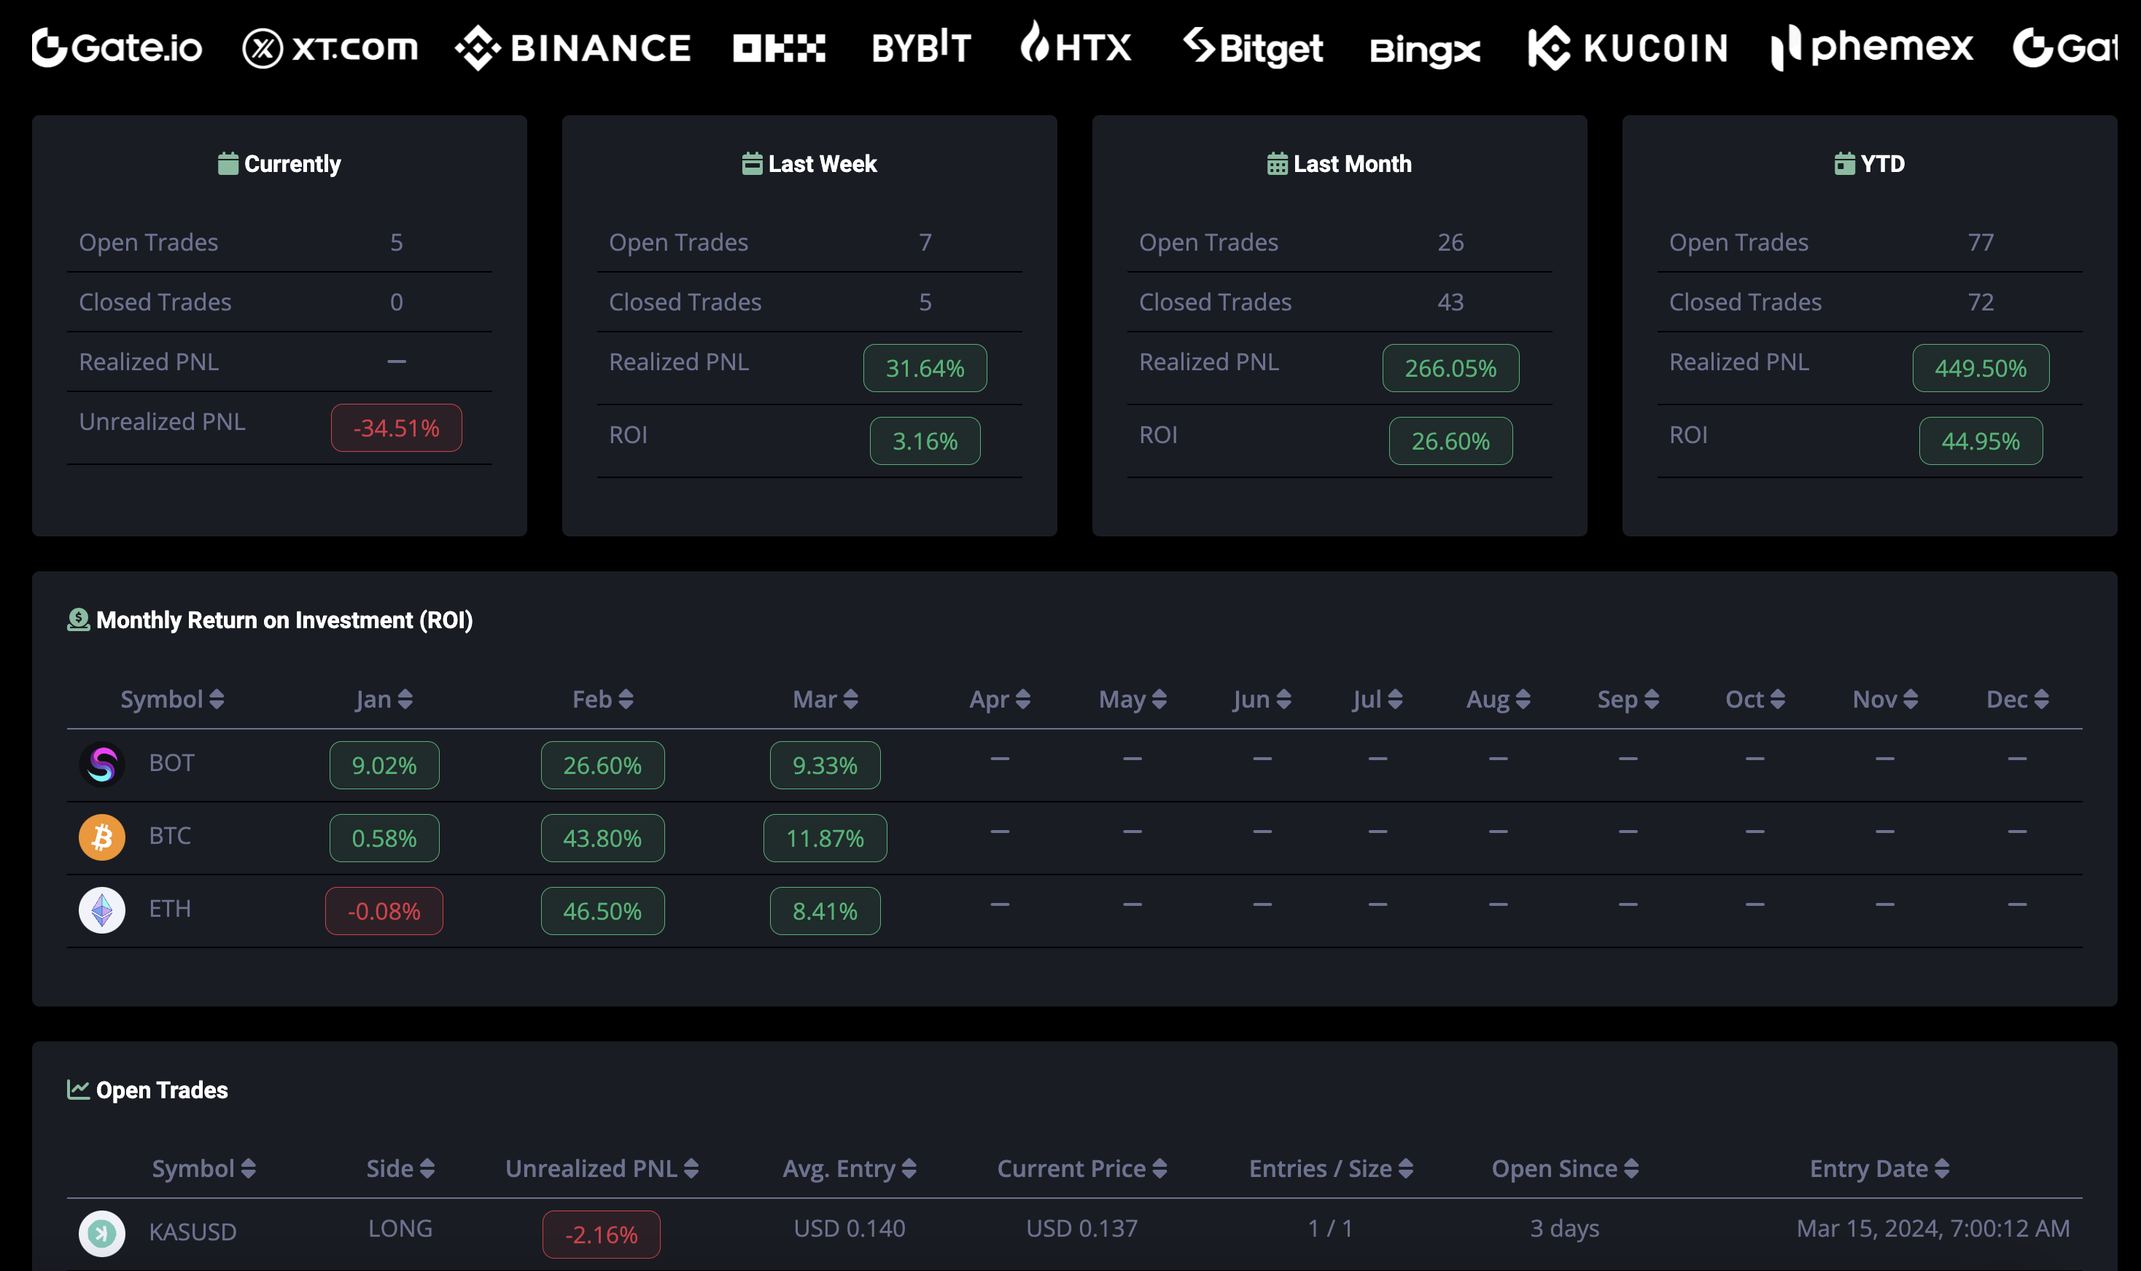Sort Open Trades by Unrealized PNL
Image resolution: width=2141 pixels, height=1271 pixels.
click(x=602, y=1168)
